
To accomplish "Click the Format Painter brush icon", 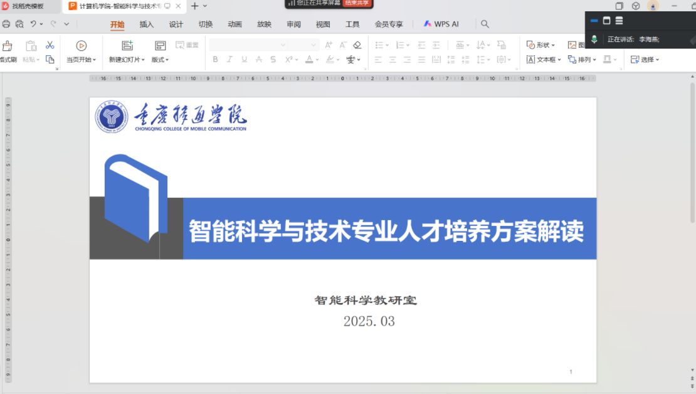I will (x=8, y=46).
